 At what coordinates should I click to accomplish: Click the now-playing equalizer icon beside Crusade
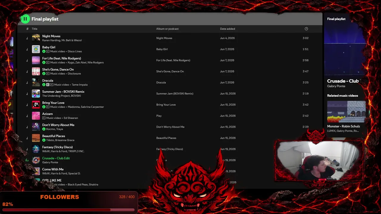[27, 160]
